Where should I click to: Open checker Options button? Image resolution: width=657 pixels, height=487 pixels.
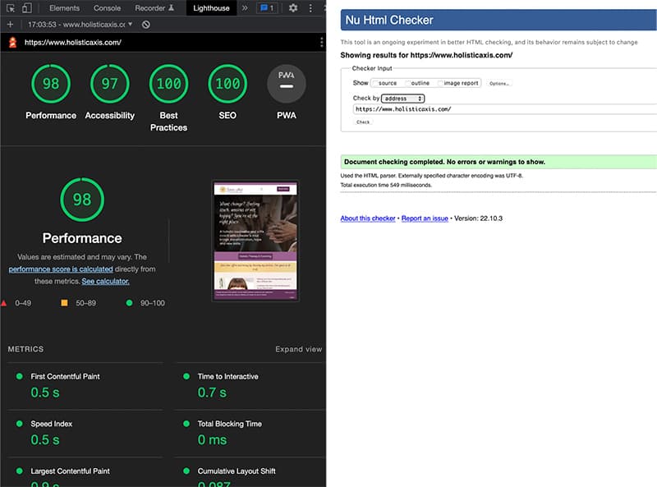(499, 84)
